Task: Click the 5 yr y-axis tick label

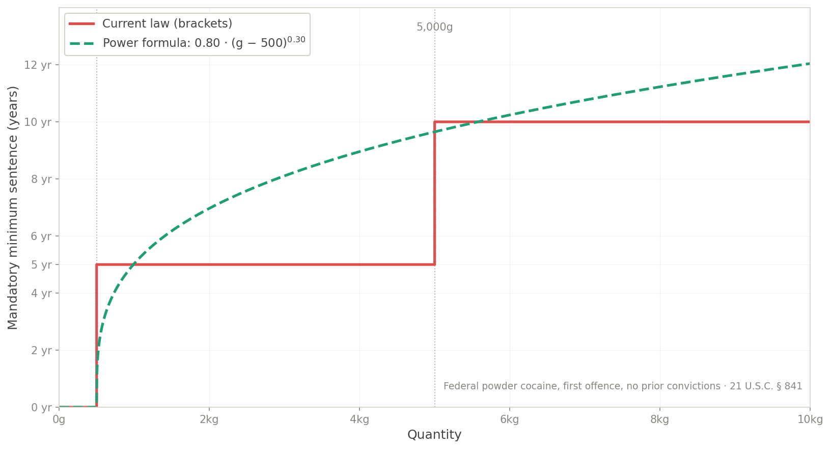Action: (x=41, y=265)
